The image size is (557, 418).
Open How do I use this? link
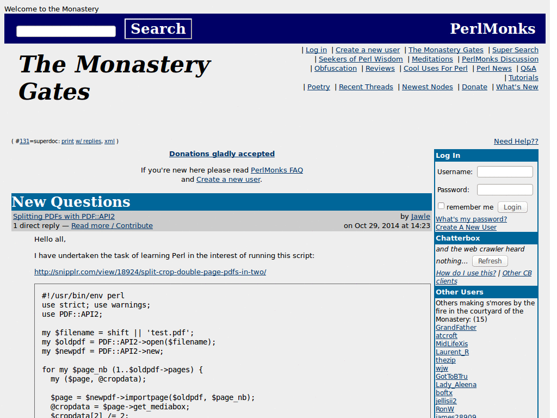coord(466,273)
